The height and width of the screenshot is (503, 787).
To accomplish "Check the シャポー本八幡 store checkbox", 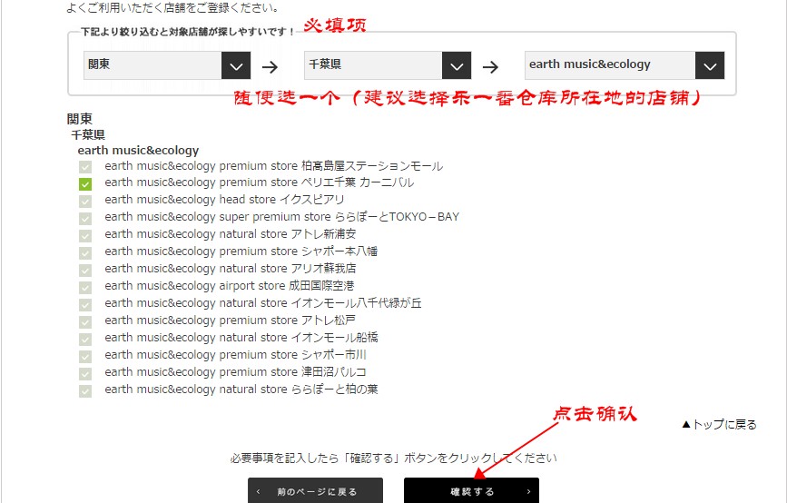I will pyautogui.click(x=85, y=252).
